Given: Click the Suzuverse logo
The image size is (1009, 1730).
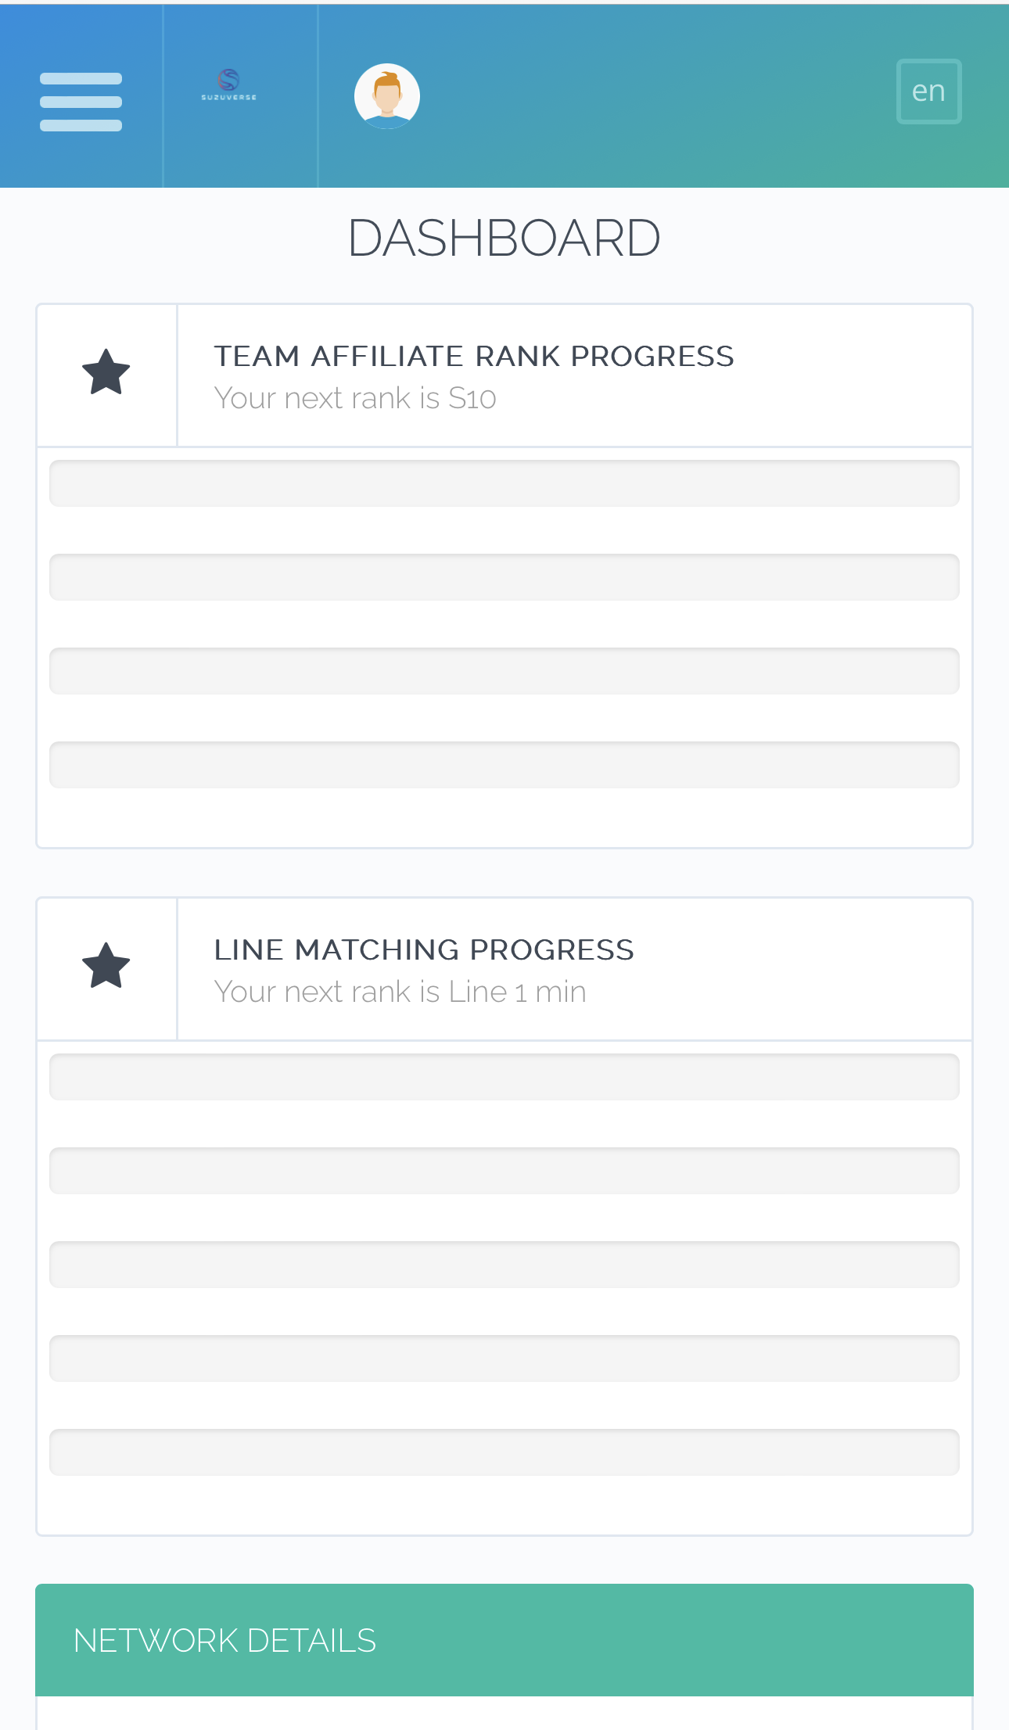Looking at the screenshot, I should [x=228, y=84].
